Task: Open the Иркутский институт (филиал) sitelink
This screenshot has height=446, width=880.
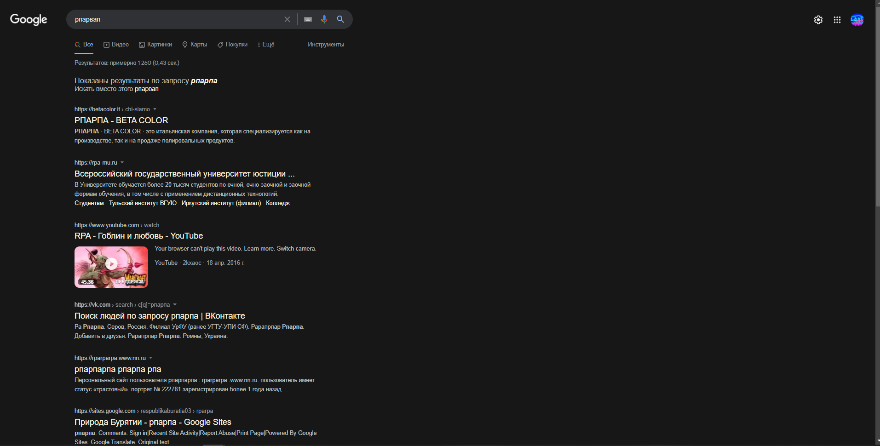Action: [x=221, y=203]
